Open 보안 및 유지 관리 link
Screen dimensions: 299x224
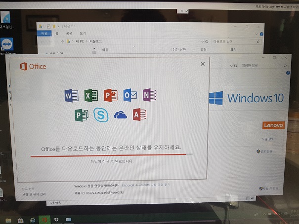pyautogui.click(x=34, y=194)
